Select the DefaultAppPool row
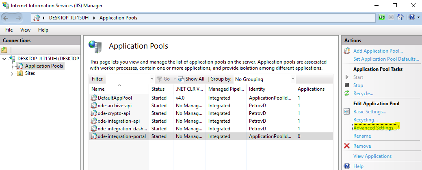The height and width of the screenshot is (170, 422). point(211,98)
